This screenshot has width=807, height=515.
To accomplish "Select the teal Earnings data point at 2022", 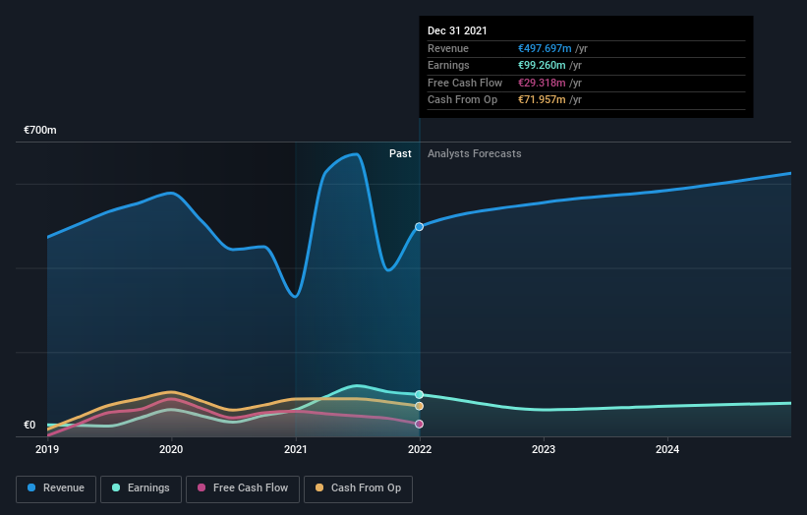I will coord(420,395).
